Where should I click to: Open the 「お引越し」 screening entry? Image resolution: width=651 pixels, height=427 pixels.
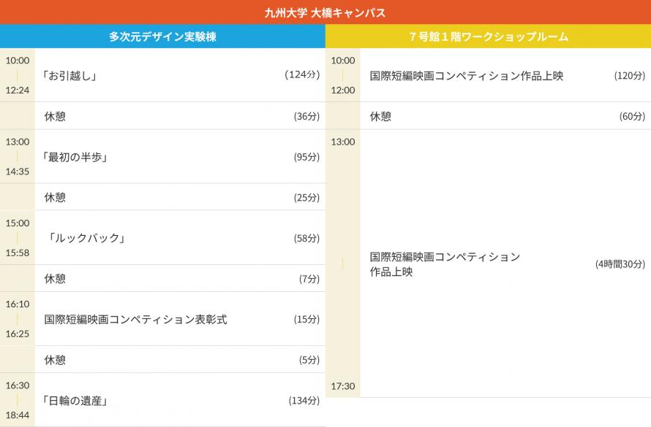point(70,75)
